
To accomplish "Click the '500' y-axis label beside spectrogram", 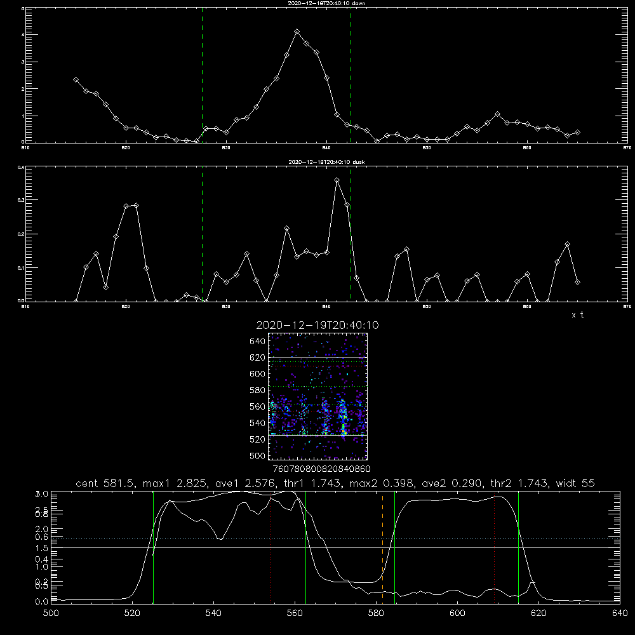I will coord(258,456).
